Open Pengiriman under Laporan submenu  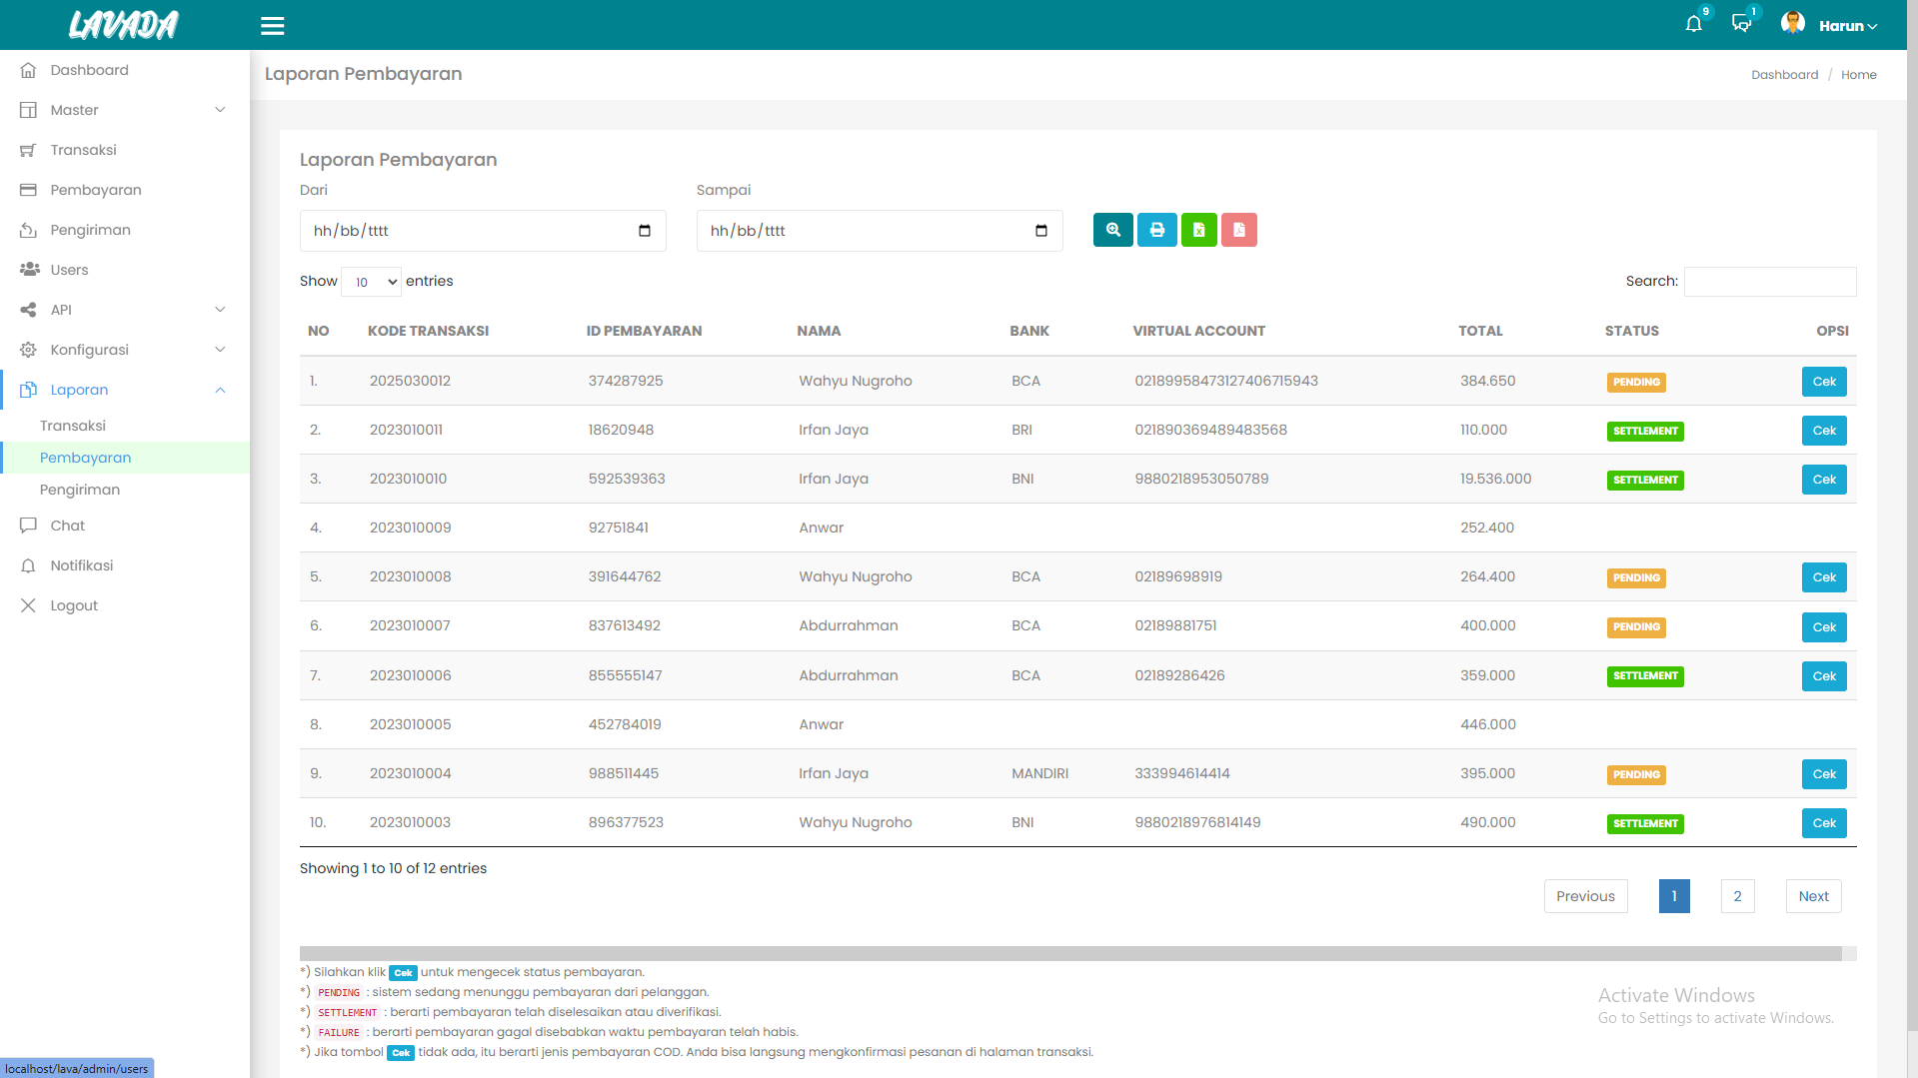80,490
